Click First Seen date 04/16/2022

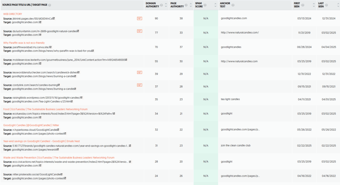click(304, 176)
